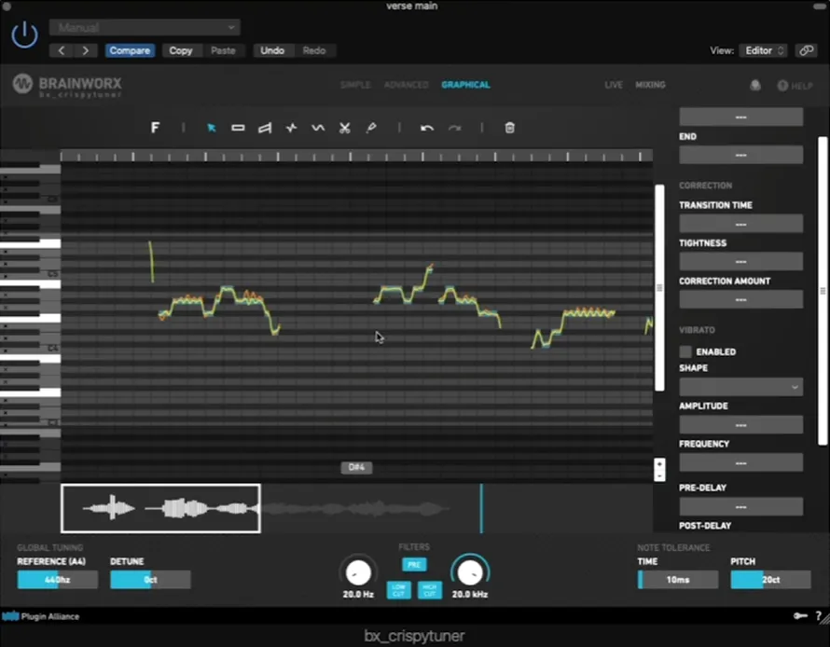Adjust the REFERENCE (A4) 440hz slider

[58, 579]
